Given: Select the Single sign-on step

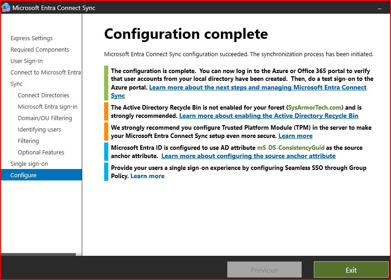Looking at the screenshot, I should pos(29,164).
